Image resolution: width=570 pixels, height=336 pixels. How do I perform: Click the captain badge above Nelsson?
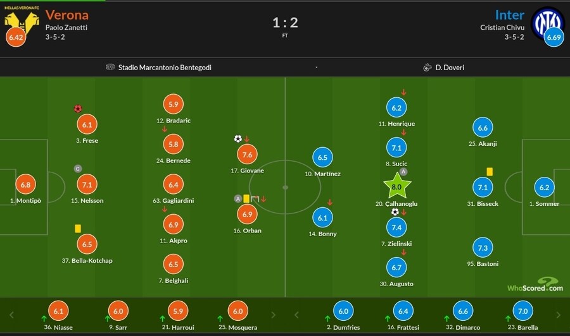pos(78,169)
